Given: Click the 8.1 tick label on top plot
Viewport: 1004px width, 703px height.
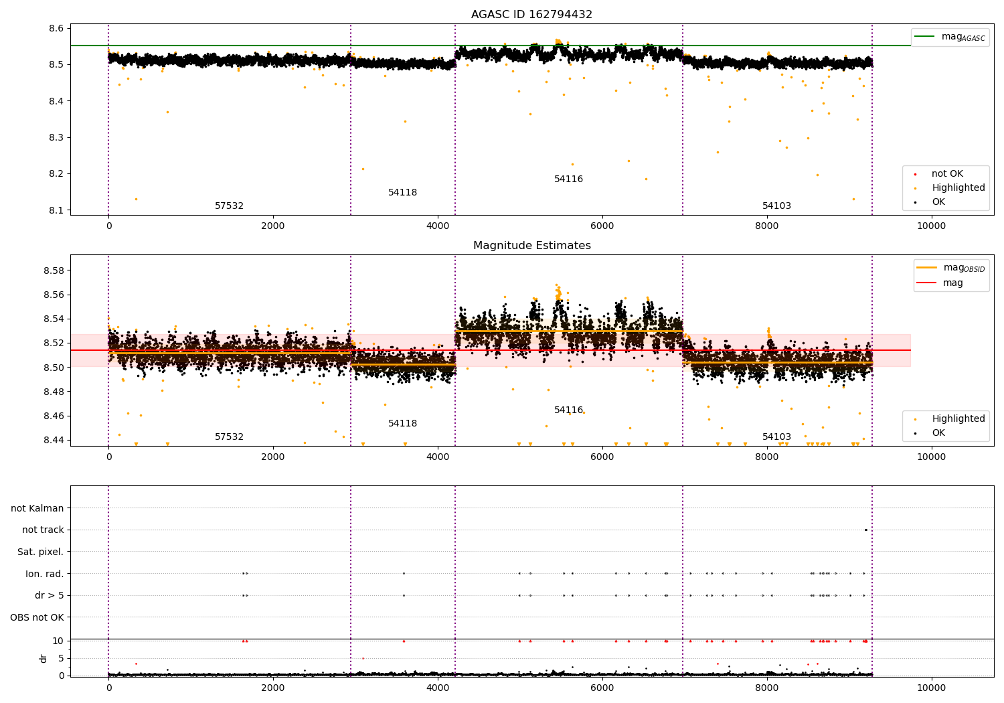Looking at the screenshot, I should click(56, 210).
